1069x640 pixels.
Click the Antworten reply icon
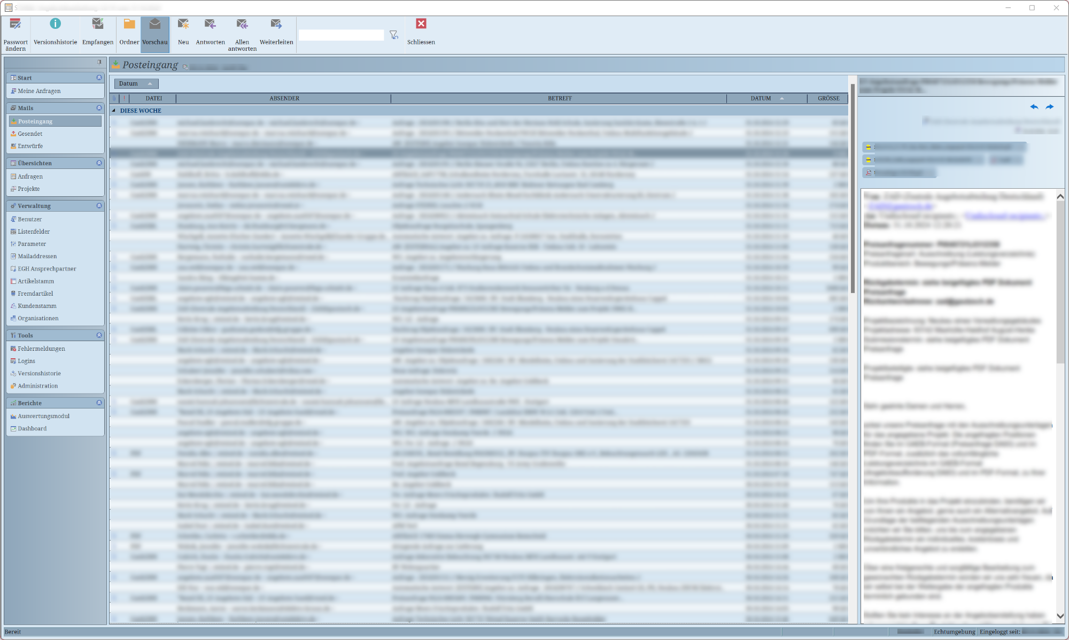[x=210, y=25]
